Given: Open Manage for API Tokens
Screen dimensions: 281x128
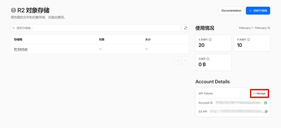Looking at the screenshot, I should (259, 93).
